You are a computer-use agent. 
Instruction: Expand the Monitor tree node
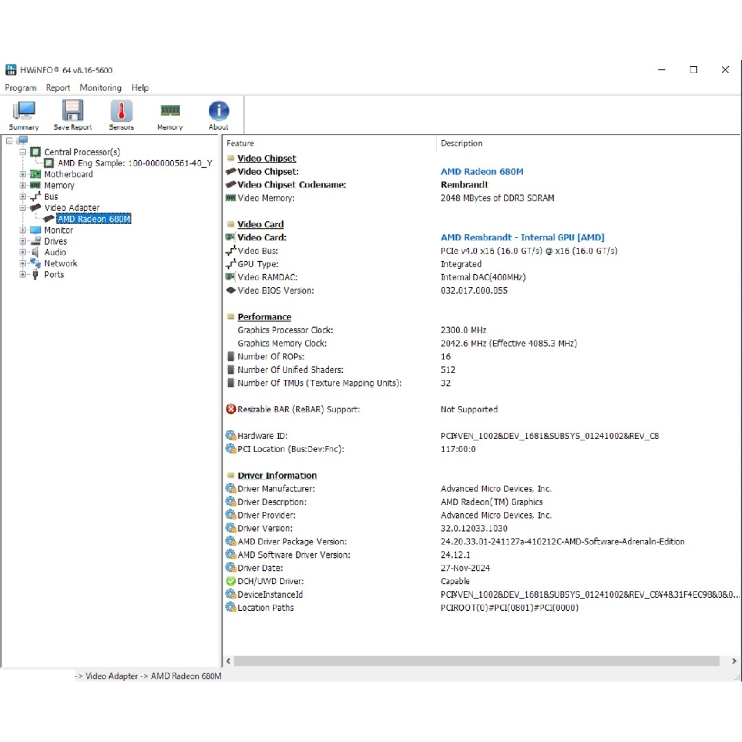pyautogui.click(x=23, y=230)
